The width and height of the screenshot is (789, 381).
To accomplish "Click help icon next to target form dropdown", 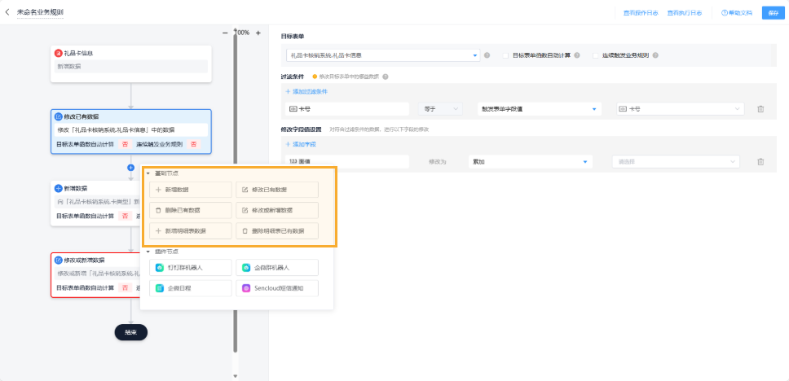I will [x=487, y=55].
